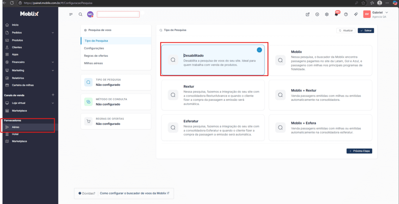Click the Atualizar button

[346, 30]
